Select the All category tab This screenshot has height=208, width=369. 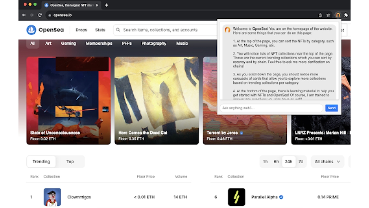(x=33, y=43)
